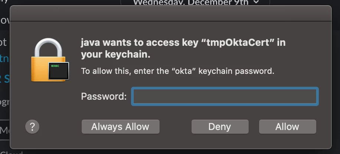Click the partially hidden blue link behind dialog
Image resolution: width=340 pixels, height=154 pixels.
[4, 58]
